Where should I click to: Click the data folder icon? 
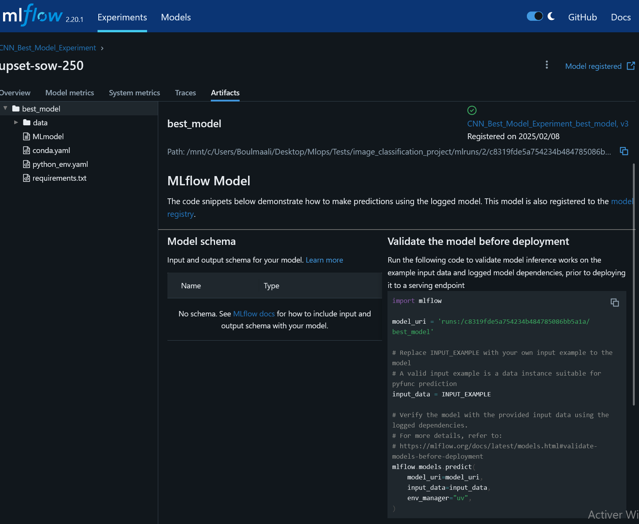click(26, 123)
